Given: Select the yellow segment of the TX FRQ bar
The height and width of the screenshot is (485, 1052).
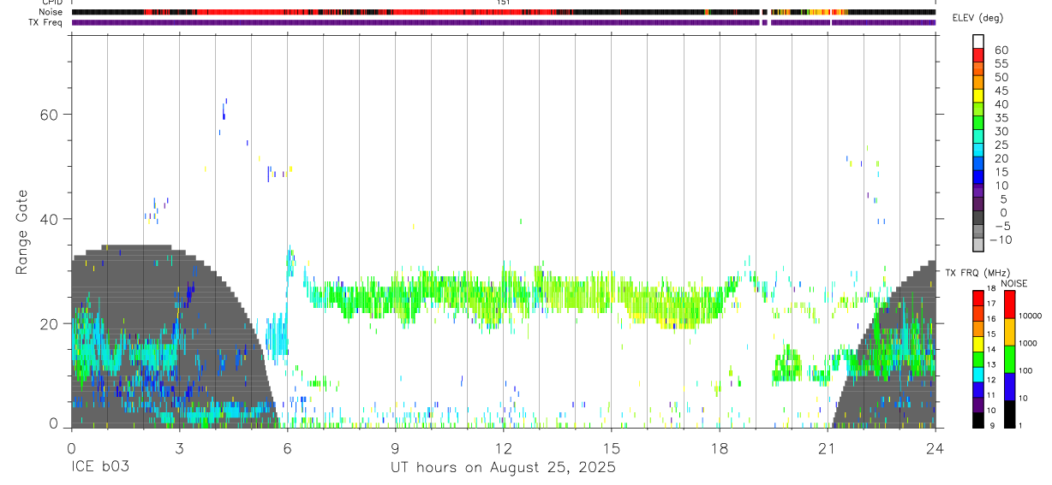Looking at the screenshot, I should click(x=977, y=342).
